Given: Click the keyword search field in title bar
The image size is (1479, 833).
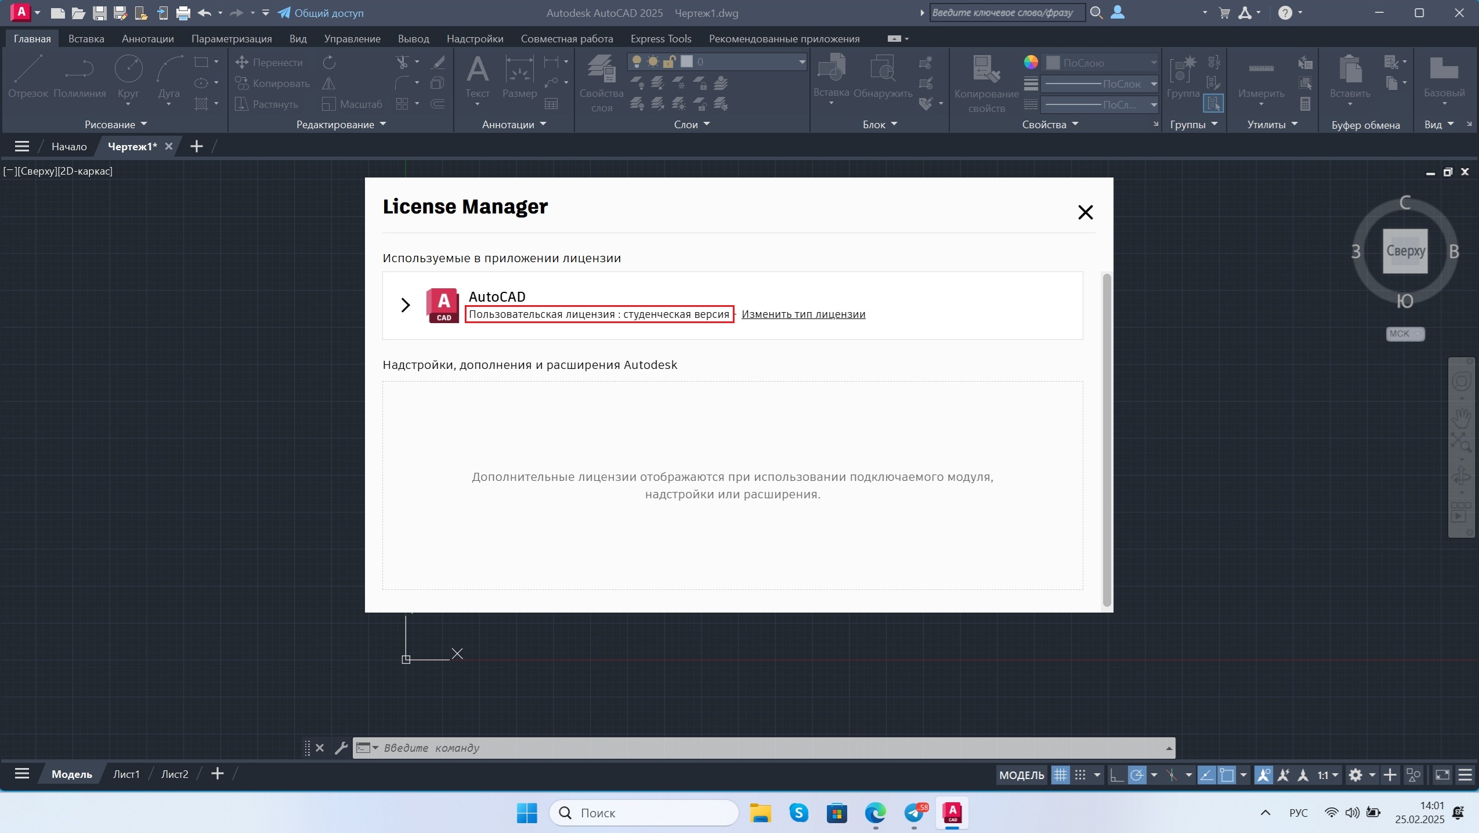Looking at the screenshot, I should pyautogui.click(x=1007, y=13).
